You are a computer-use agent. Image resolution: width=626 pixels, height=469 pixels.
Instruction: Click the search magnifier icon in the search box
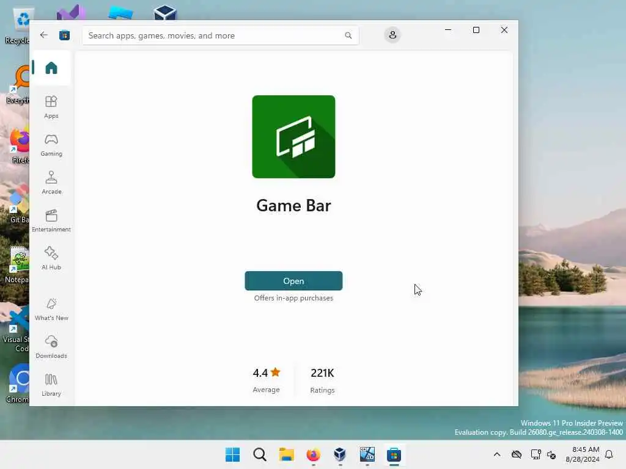coord(348,35)
